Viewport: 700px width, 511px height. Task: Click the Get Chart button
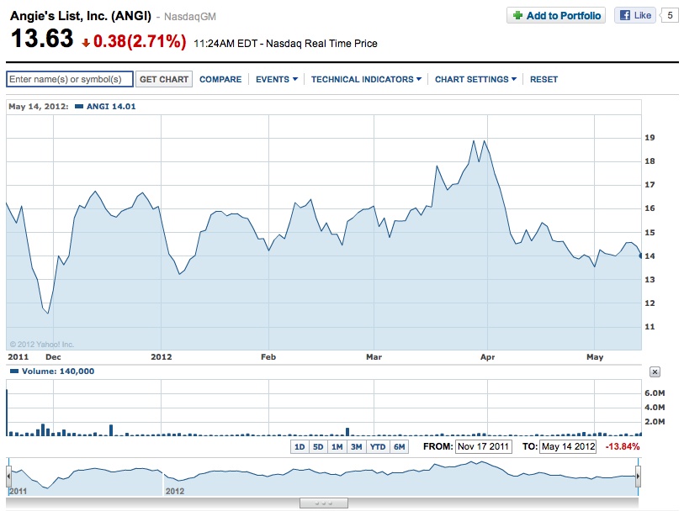pos(164,79)
